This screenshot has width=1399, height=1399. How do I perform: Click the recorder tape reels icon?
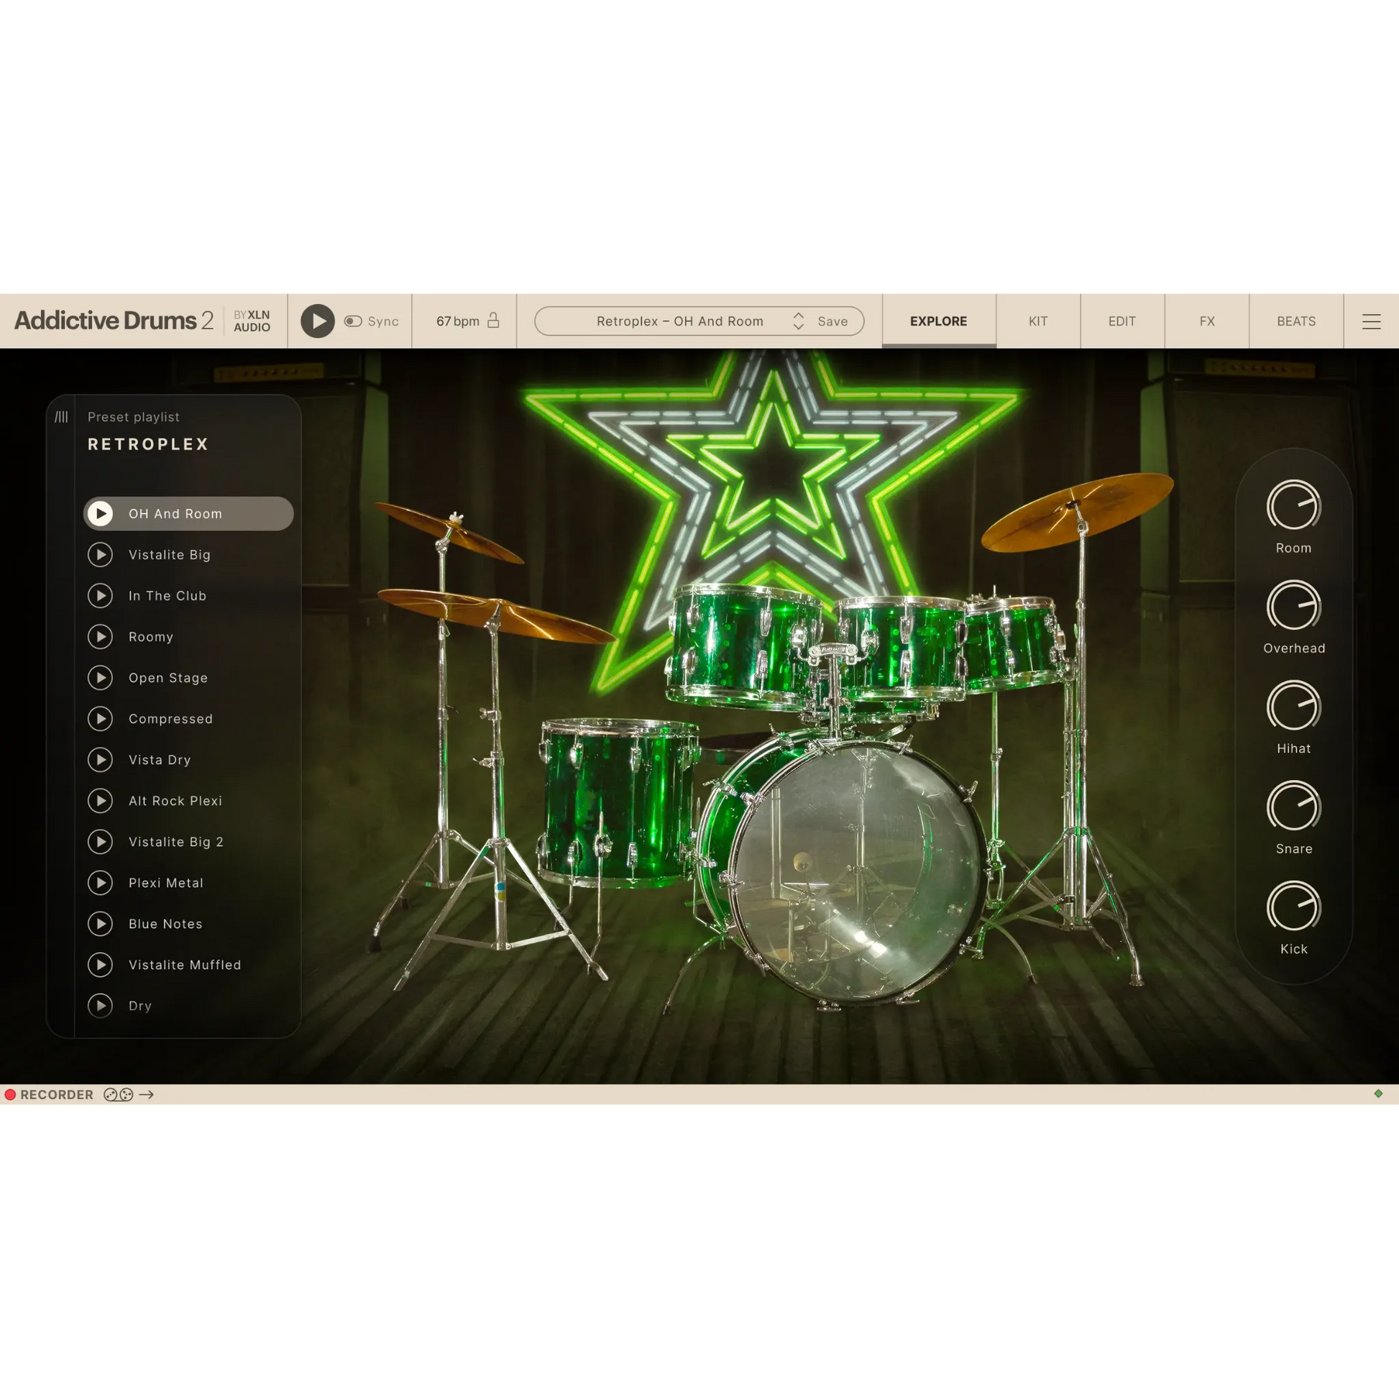(x=118, y=1094)
